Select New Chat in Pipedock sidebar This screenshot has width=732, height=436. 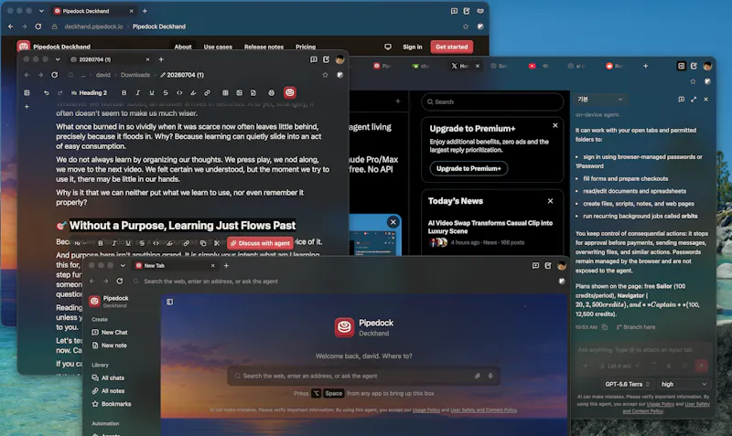[x=110, y=333]
